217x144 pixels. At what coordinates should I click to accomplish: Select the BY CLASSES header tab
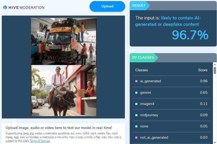point(143,57)
